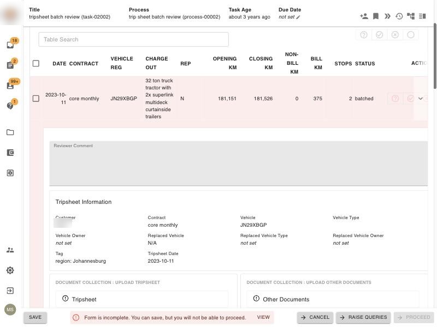Screen dimensions: 437x327
Task: Open the clipboard tasks icon with badge 2
Action: pos(10,65)
